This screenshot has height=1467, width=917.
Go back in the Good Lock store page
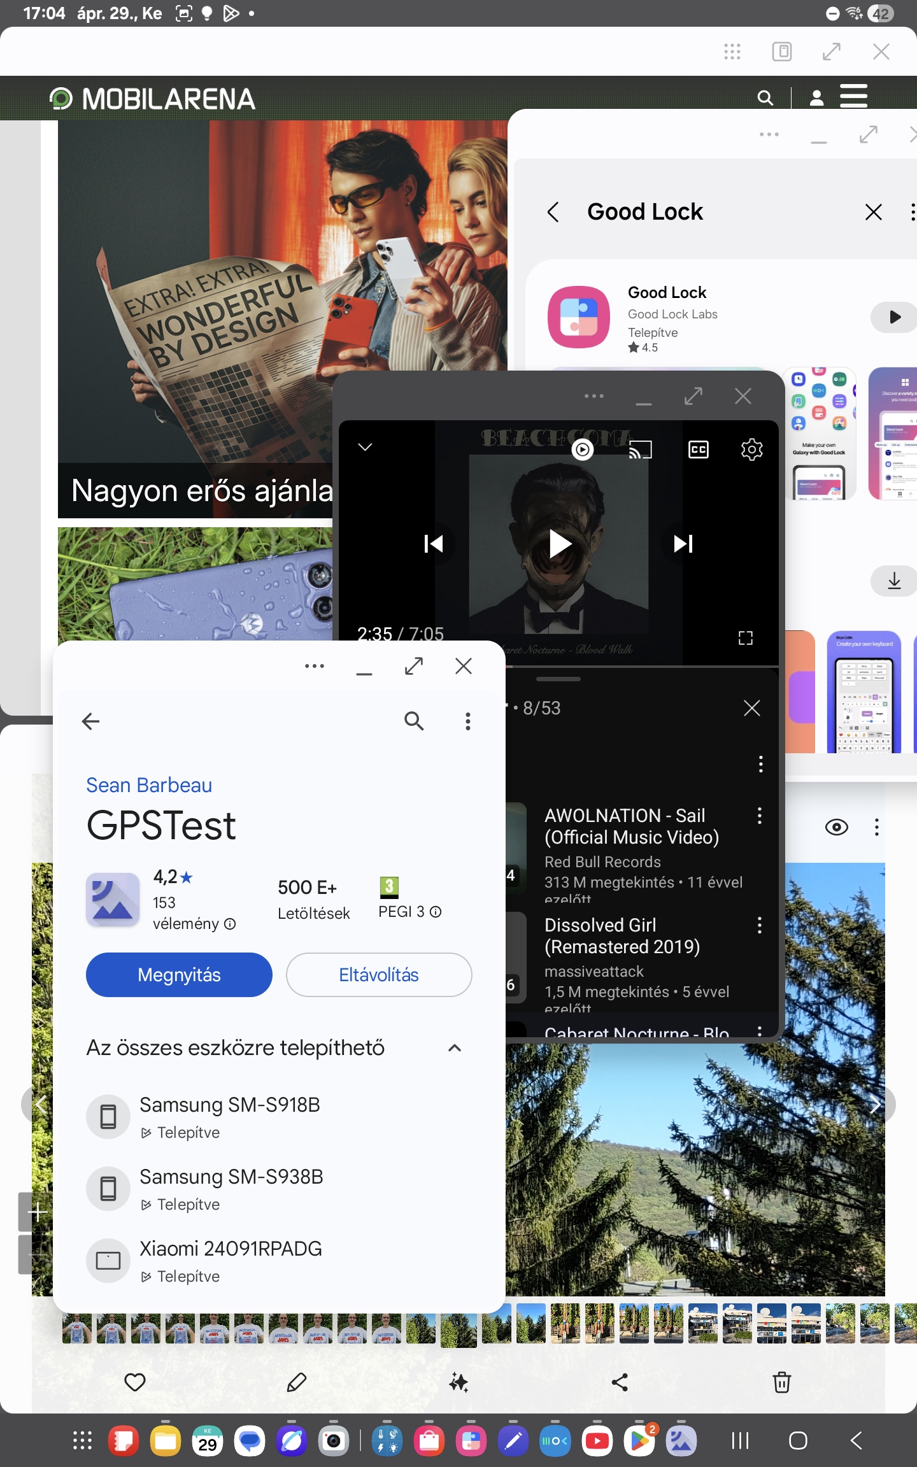tap(553, 212)
